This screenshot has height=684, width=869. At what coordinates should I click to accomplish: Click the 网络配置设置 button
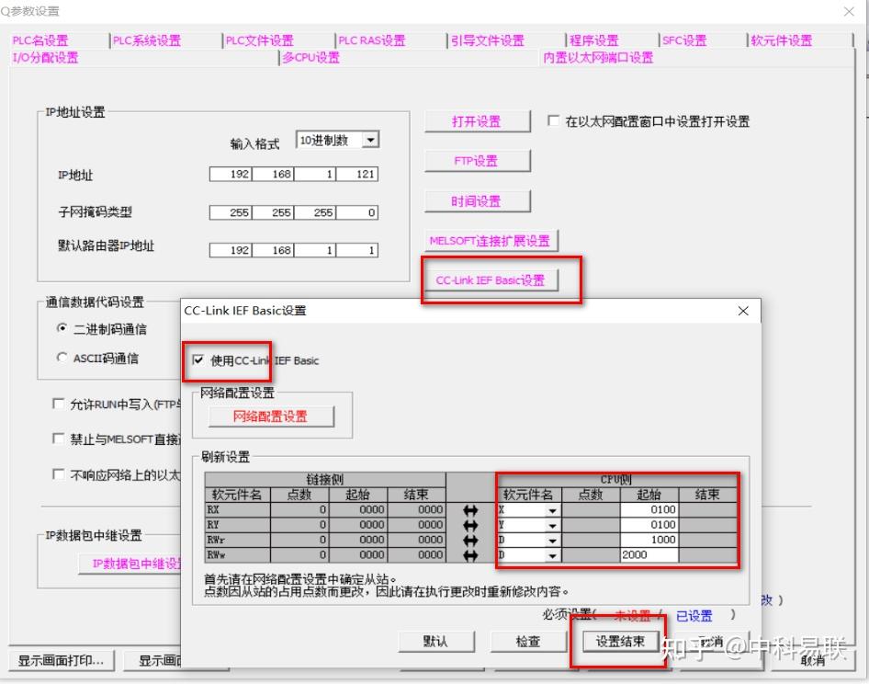click(x=271, y=416)
